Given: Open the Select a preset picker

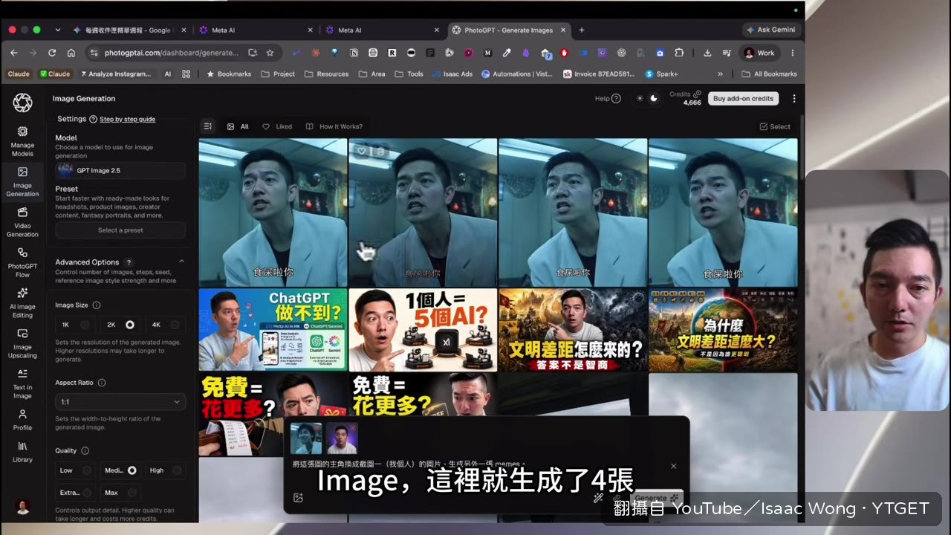Looking at the screenshot, I should click(x=120, y=230).
